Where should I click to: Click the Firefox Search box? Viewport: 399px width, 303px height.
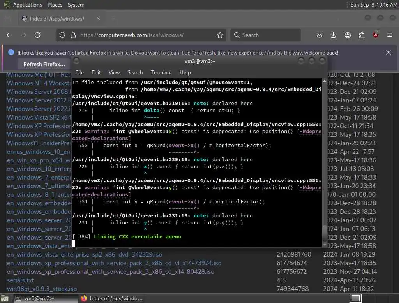point(265,35)
